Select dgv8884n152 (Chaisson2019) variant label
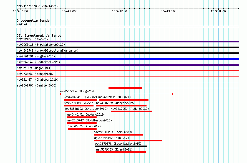 [86, 109]
